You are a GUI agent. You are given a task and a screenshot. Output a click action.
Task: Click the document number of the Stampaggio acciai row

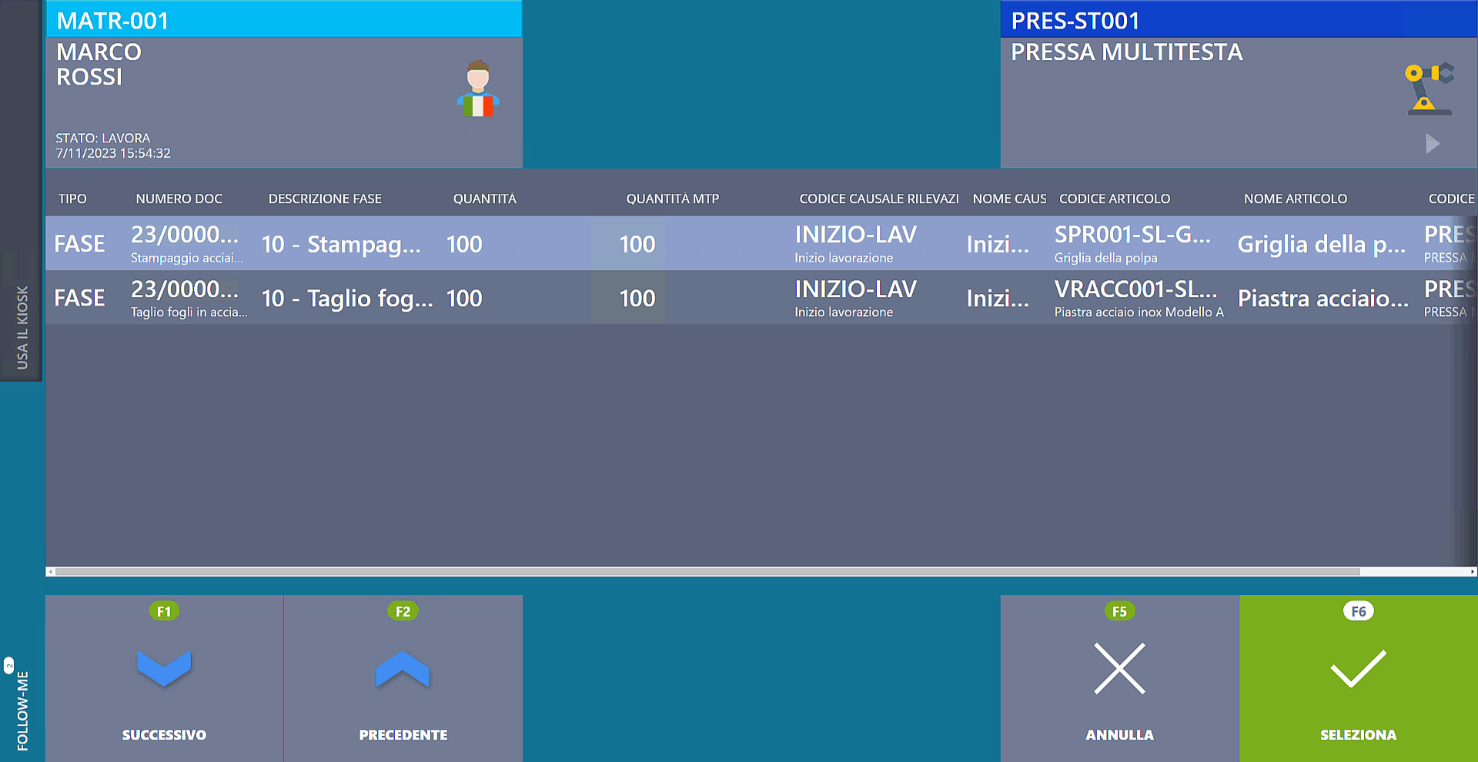click(184, 234)
